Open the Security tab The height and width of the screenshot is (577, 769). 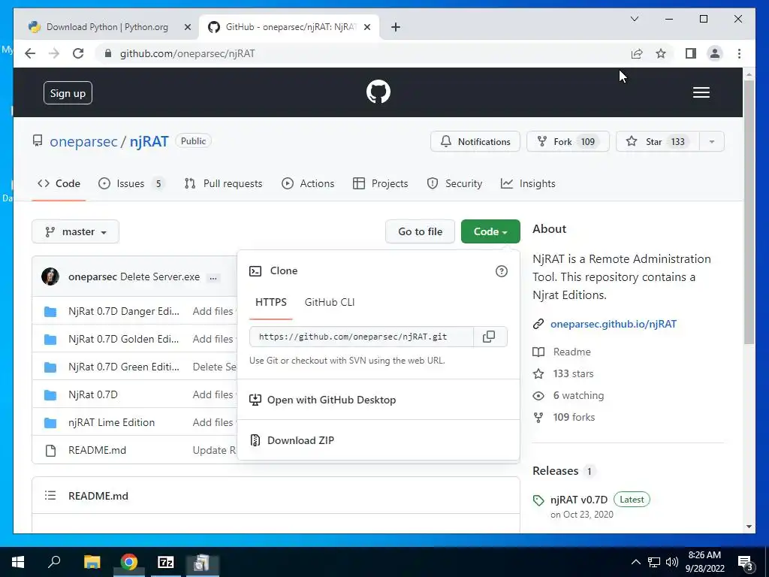[x=454, y=183]
